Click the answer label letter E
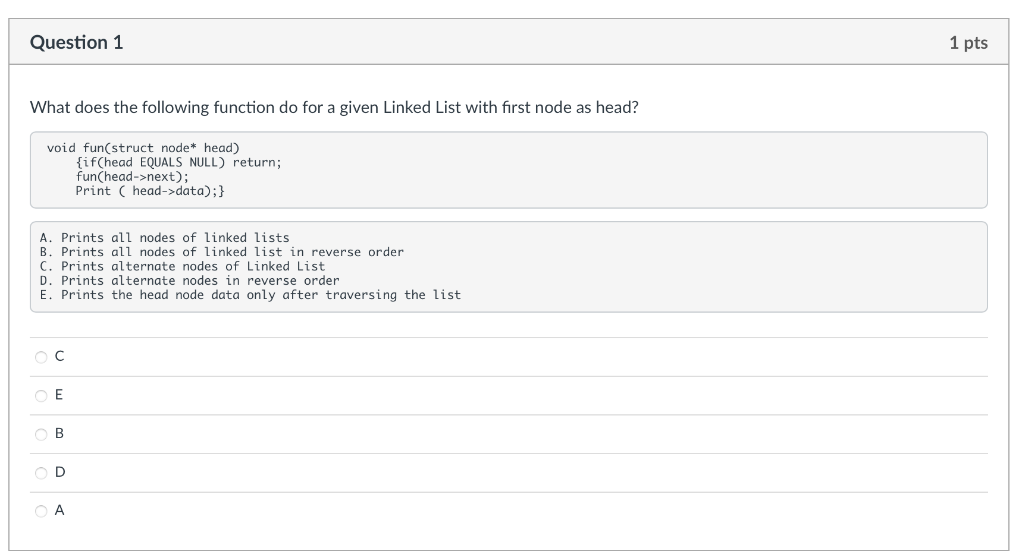 pyautogui.click(x=59, y=395)
